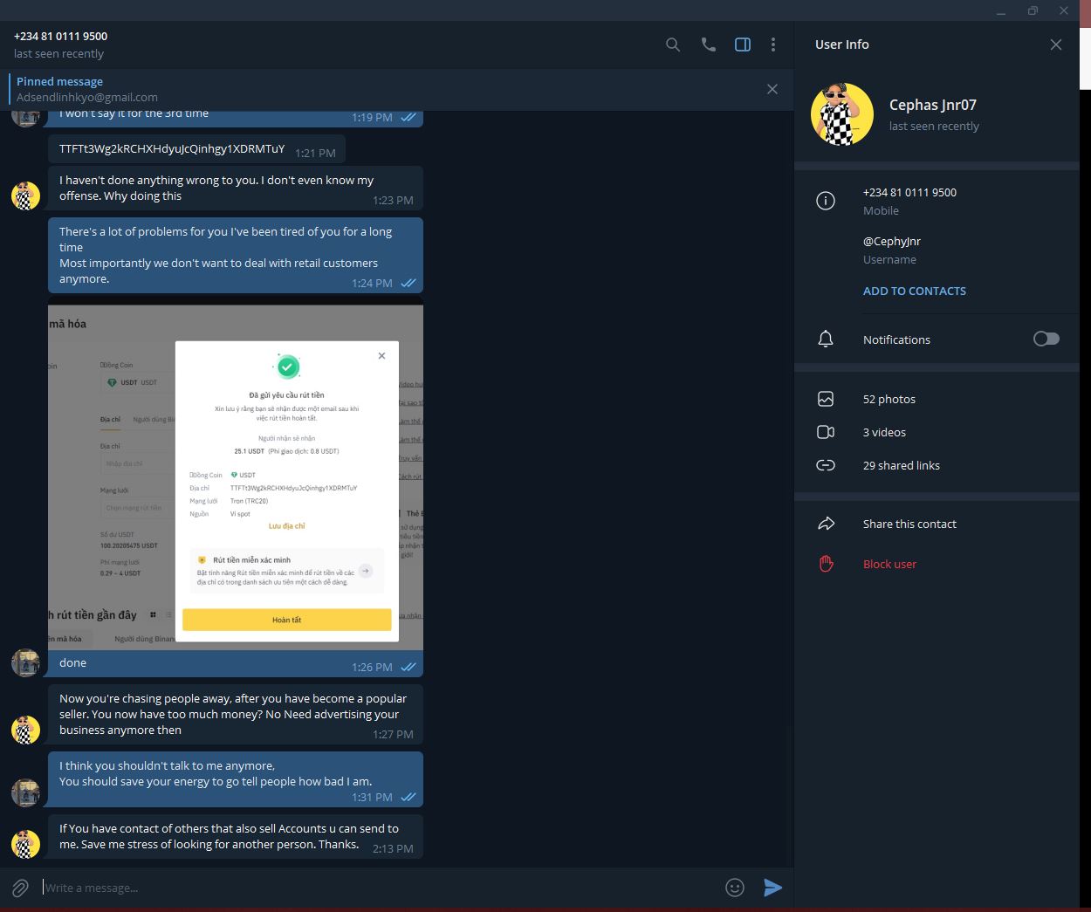Viewport: 1091px width, 912px height.
Task: Click the Notifications bell icon
Action: (826, 339)
